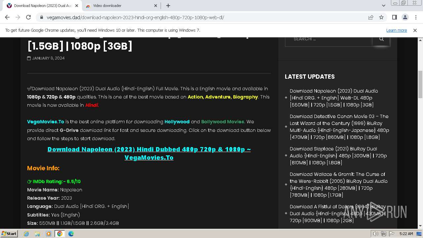Click scrollbar up arrow
Screen dimensions: 423x238
click(x=420, y=40)
